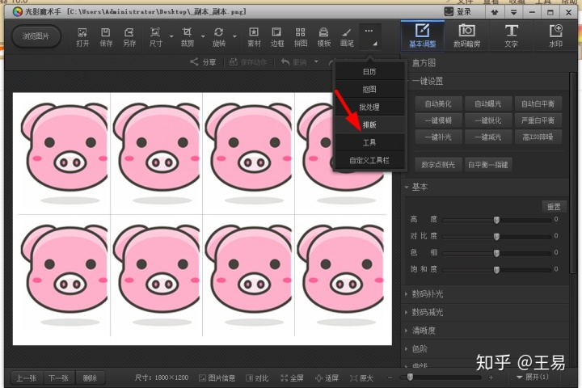Switch to the 数码暗房 tab
Screen dimensions: 582x388
pos(466,36)
